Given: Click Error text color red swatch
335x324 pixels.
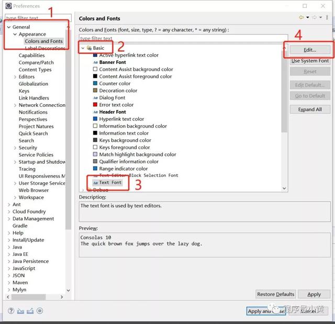Looking at the screenshot, I should click(x=95, y=105).
